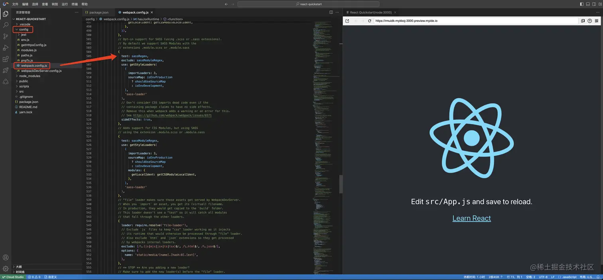The image size is (603, 280).
Task: Open the cloud nodes view icon
Action: [6, 82]
